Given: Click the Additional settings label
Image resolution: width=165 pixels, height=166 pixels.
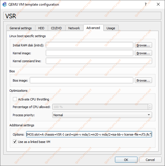Looking at the screenshot, I should (x=22, y=125).
